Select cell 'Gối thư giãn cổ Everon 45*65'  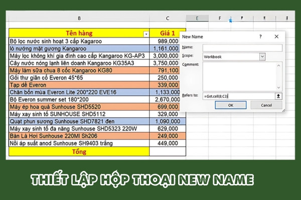(79, 77)
